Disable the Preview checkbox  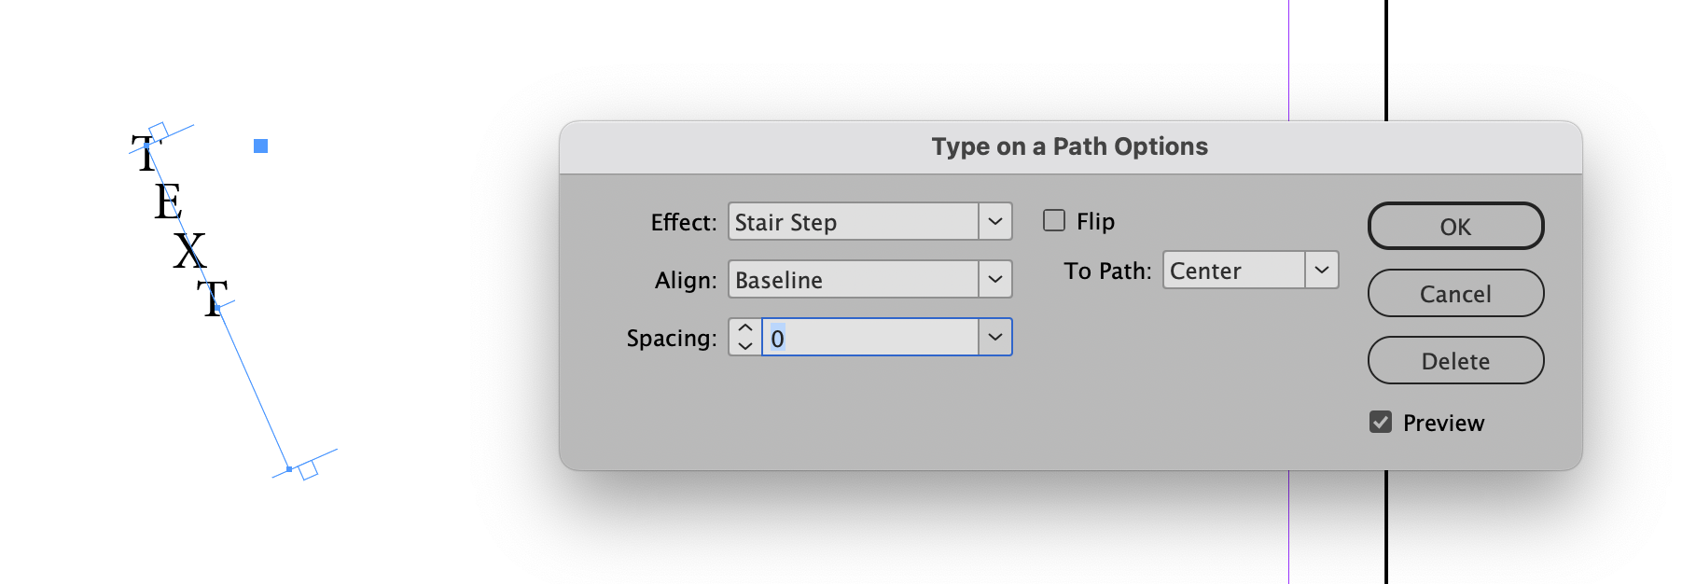tap(1380, 422)
